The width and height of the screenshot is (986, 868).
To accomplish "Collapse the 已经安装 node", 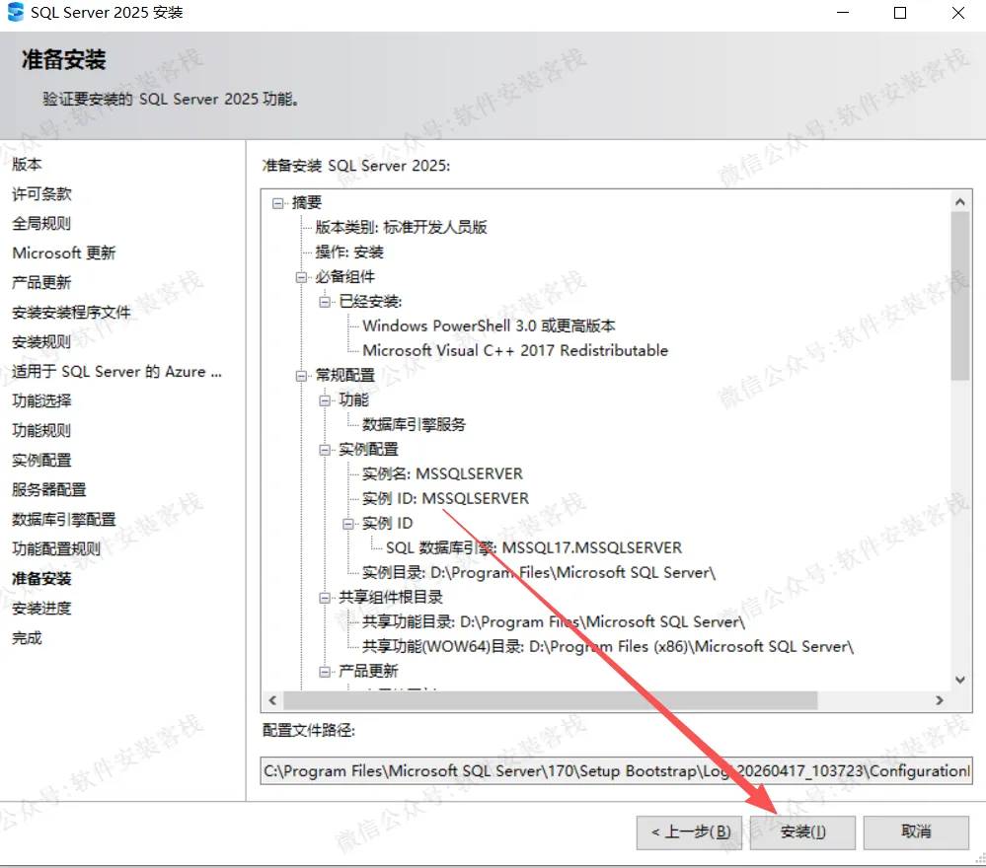I will click(325, 302).
